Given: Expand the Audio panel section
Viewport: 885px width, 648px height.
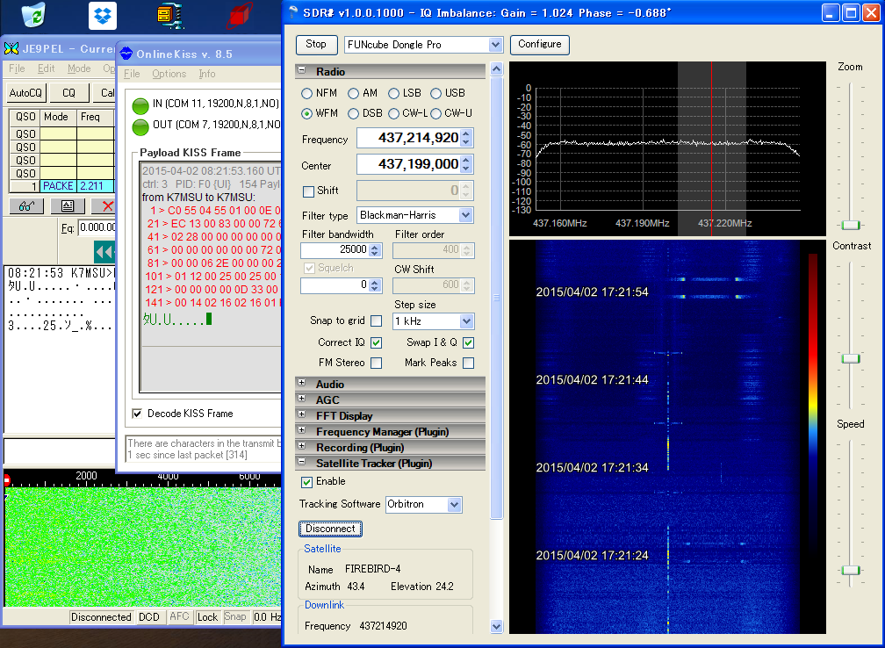Looking at the screenshot, I should point(302,384).
